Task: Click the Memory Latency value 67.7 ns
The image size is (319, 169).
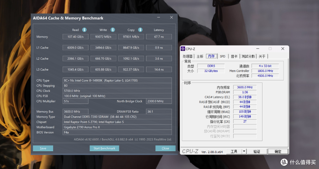Action: [159, 37]
